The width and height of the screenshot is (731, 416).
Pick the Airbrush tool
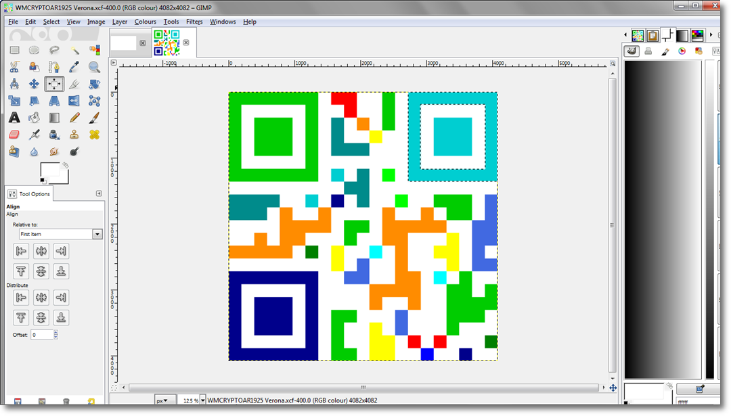[x=34, y=135]
